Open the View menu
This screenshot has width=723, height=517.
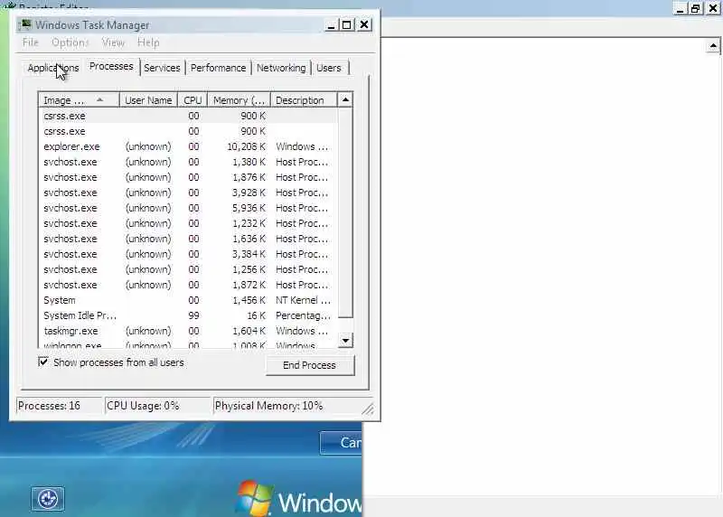[x=113, y=42]
